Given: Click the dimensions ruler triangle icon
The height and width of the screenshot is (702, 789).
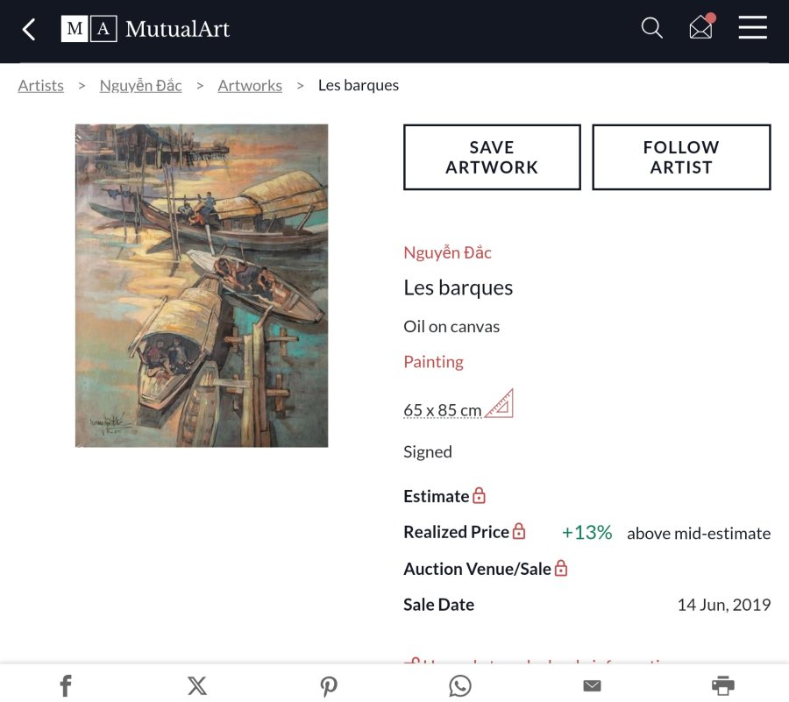Looking at the screenshot, I should coord(500,404).
